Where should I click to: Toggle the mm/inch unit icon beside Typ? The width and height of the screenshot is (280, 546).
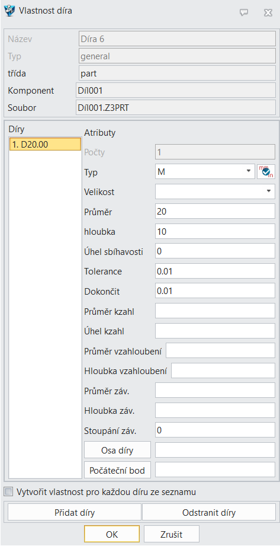tap(266, 171)
